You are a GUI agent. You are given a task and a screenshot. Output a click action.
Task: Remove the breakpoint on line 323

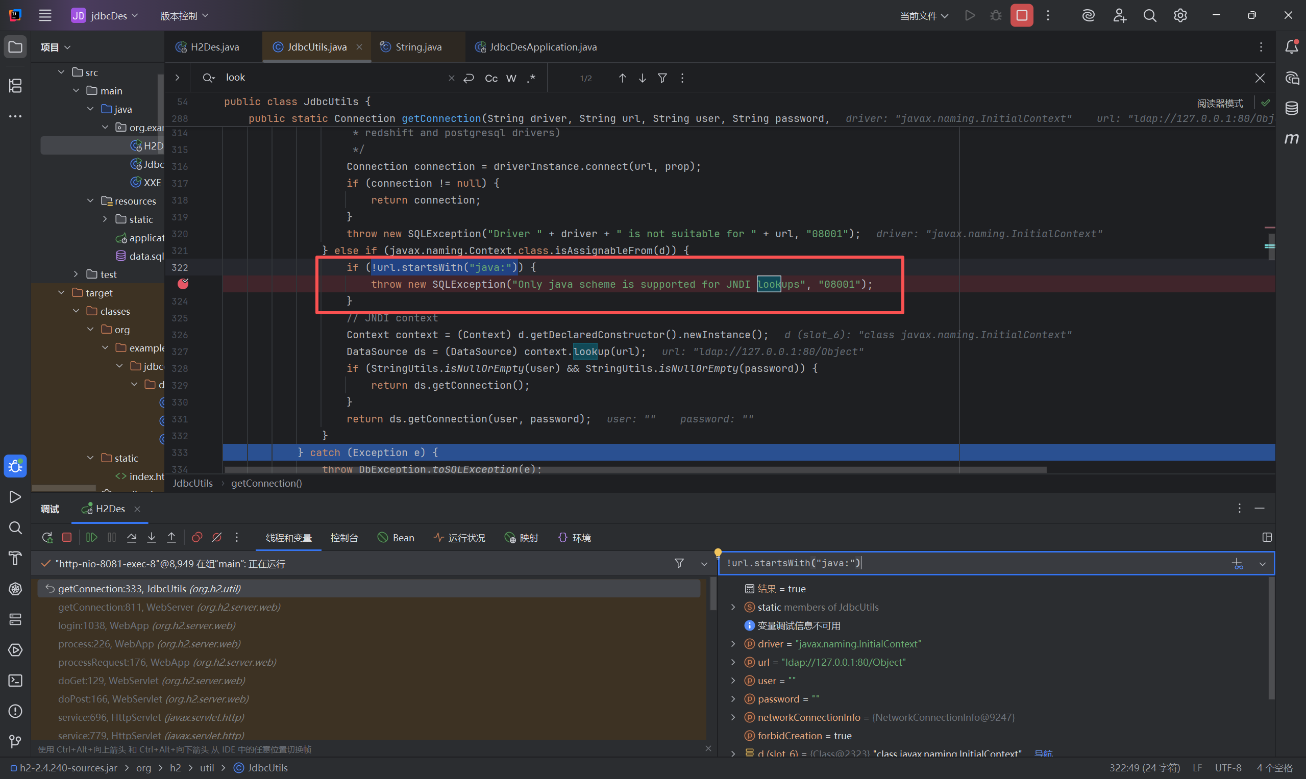pos(183,284)
